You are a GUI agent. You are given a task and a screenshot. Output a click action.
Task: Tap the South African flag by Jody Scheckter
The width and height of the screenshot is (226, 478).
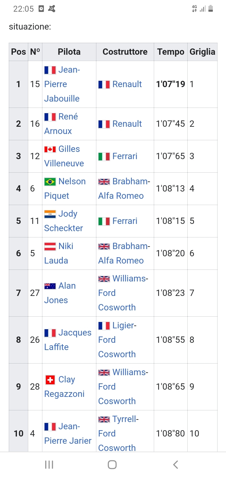[50, 214]
